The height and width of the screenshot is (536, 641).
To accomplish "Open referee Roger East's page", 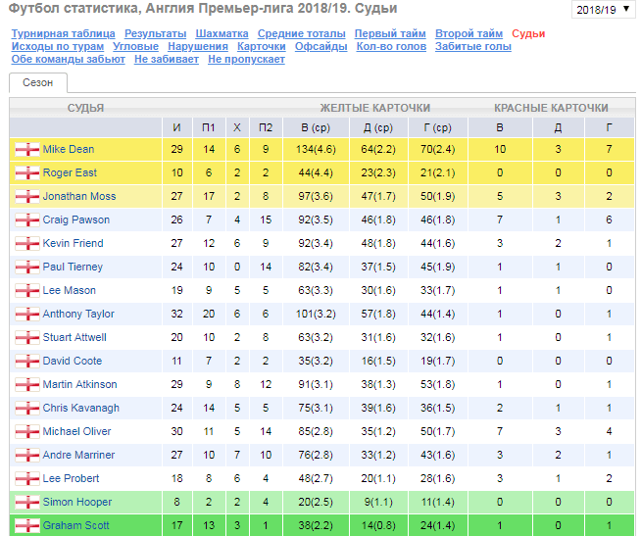I will [x=70, y=172].
